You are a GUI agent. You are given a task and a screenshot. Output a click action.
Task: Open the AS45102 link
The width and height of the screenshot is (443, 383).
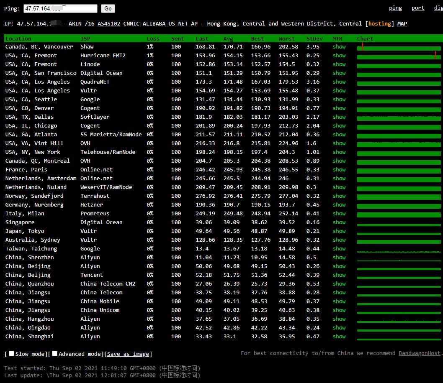[x=109, y=24]
